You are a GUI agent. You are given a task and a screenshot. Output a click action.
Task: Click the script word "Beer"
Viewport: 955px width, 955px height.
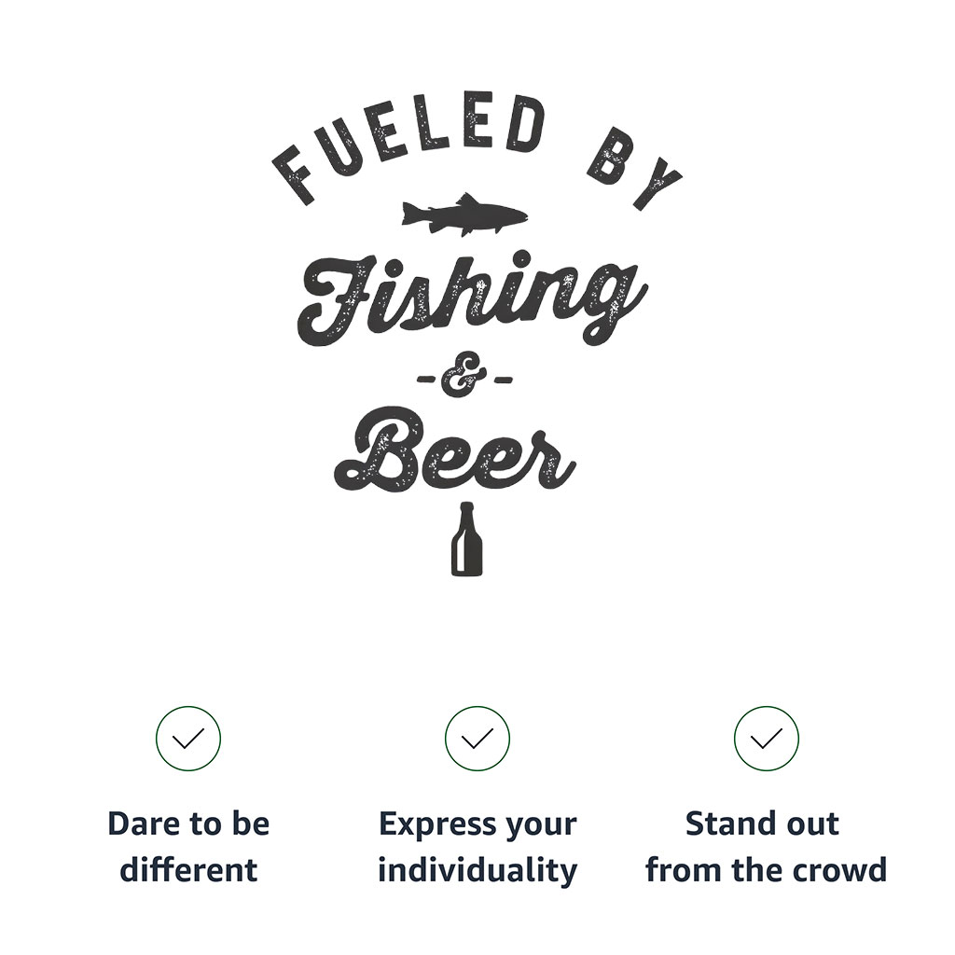pos(455,457)
